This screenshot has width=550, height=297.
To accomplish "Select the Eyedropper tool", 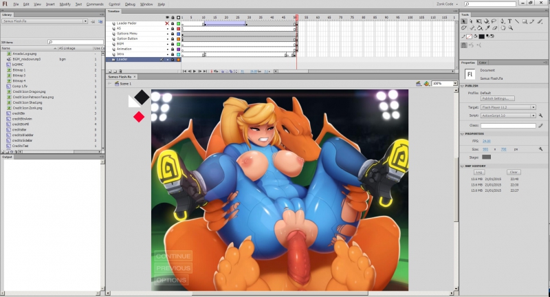I will [487, 28].
